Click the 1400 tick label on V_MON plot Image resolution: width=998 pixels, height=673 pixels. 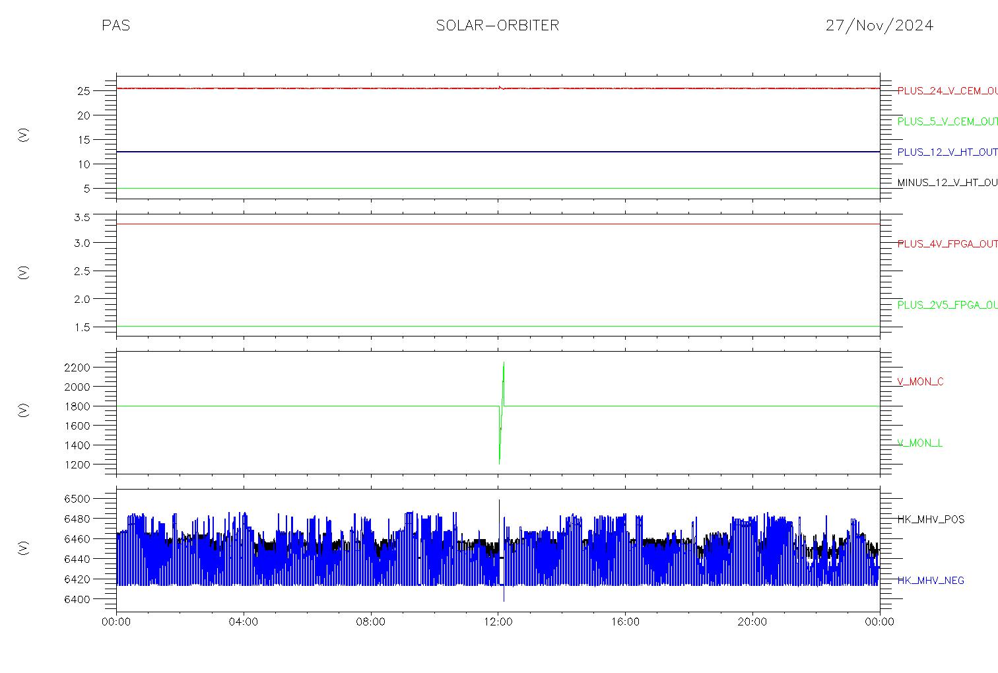click(x=77, y=445)
